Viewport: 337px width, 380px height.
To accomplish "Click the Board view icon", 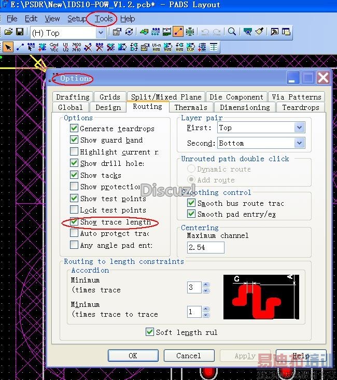I will [x=247, y=32].
